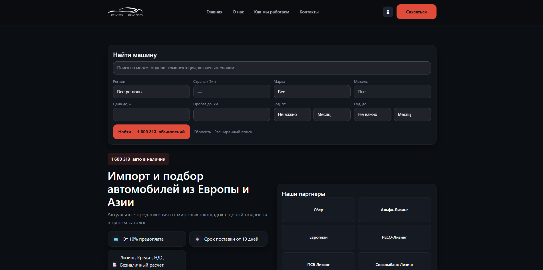Image resolution: width=543 pixels, height=270 pixels.
Task: Click the Level Avto car logo
Action: tap(125, 12)
